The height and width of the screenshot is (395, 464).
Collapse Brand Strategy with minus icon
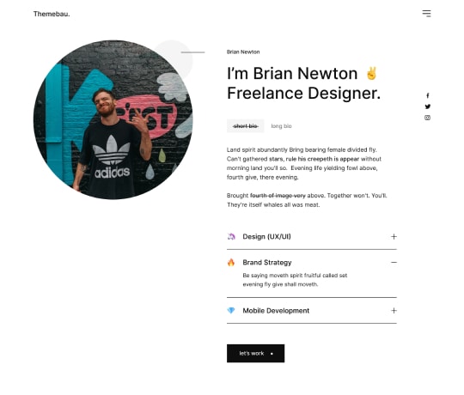(394, 262)
